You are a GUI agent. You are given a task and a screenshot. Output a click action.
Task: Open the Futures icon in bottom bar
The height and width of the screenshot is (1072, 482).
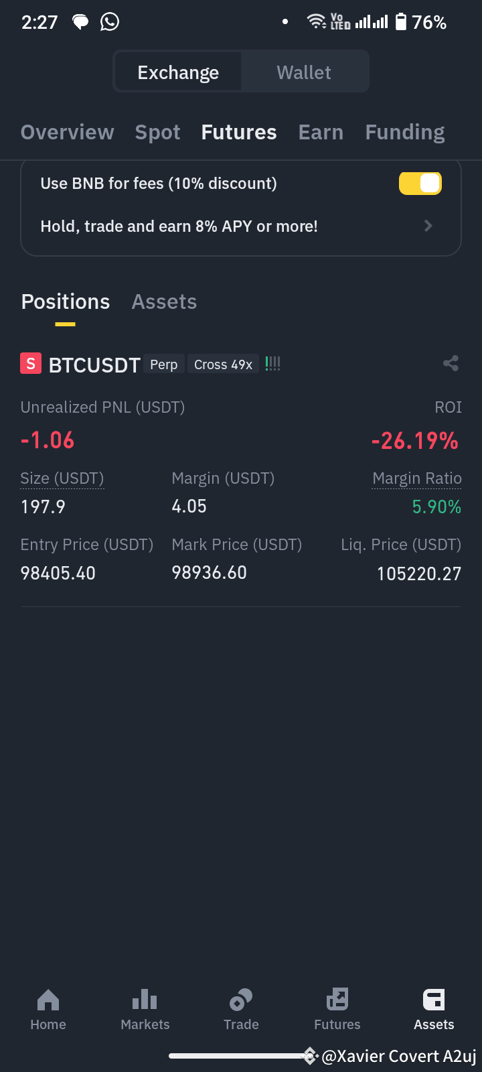[x=337, y=1000]
